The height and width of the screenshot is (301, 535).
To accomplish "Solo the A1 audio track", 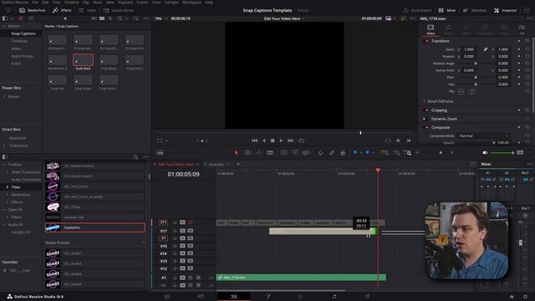I will (x=191, y=278).
